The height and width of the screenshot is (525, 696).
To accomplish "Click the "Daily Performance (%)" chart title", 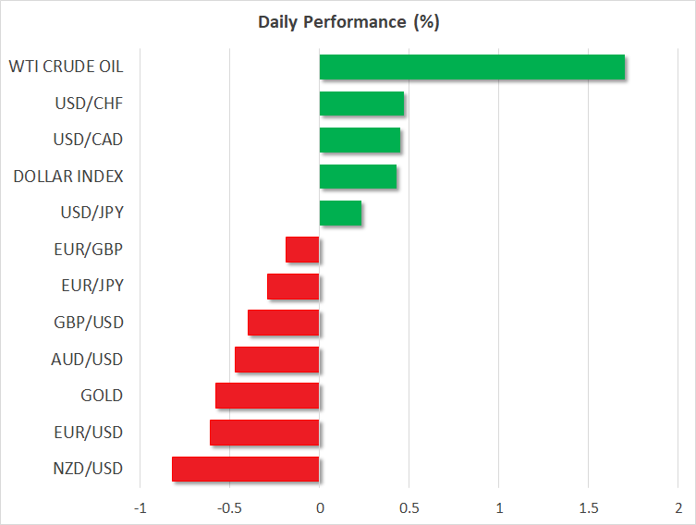I will [x=348, y=22].
